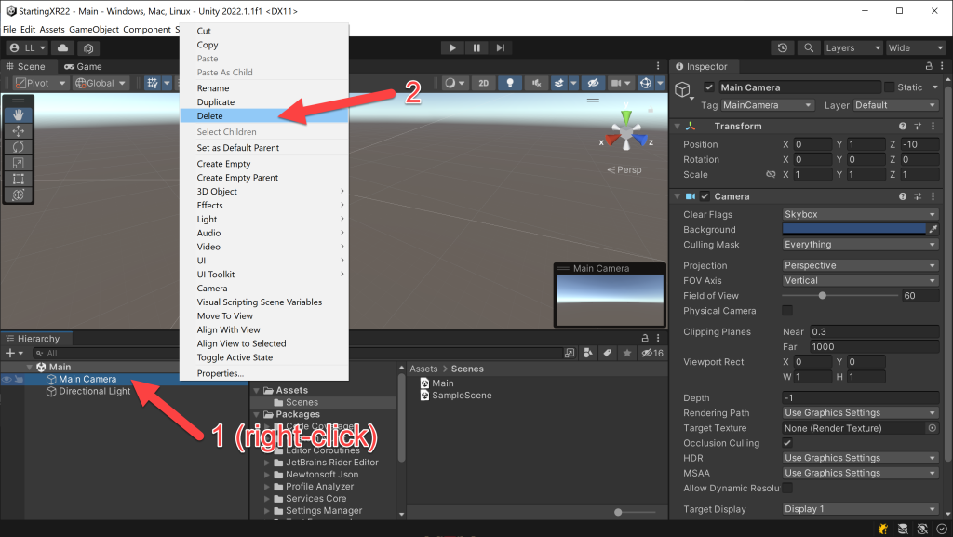Toggle Main Camera active checkbox

[708, 87]
